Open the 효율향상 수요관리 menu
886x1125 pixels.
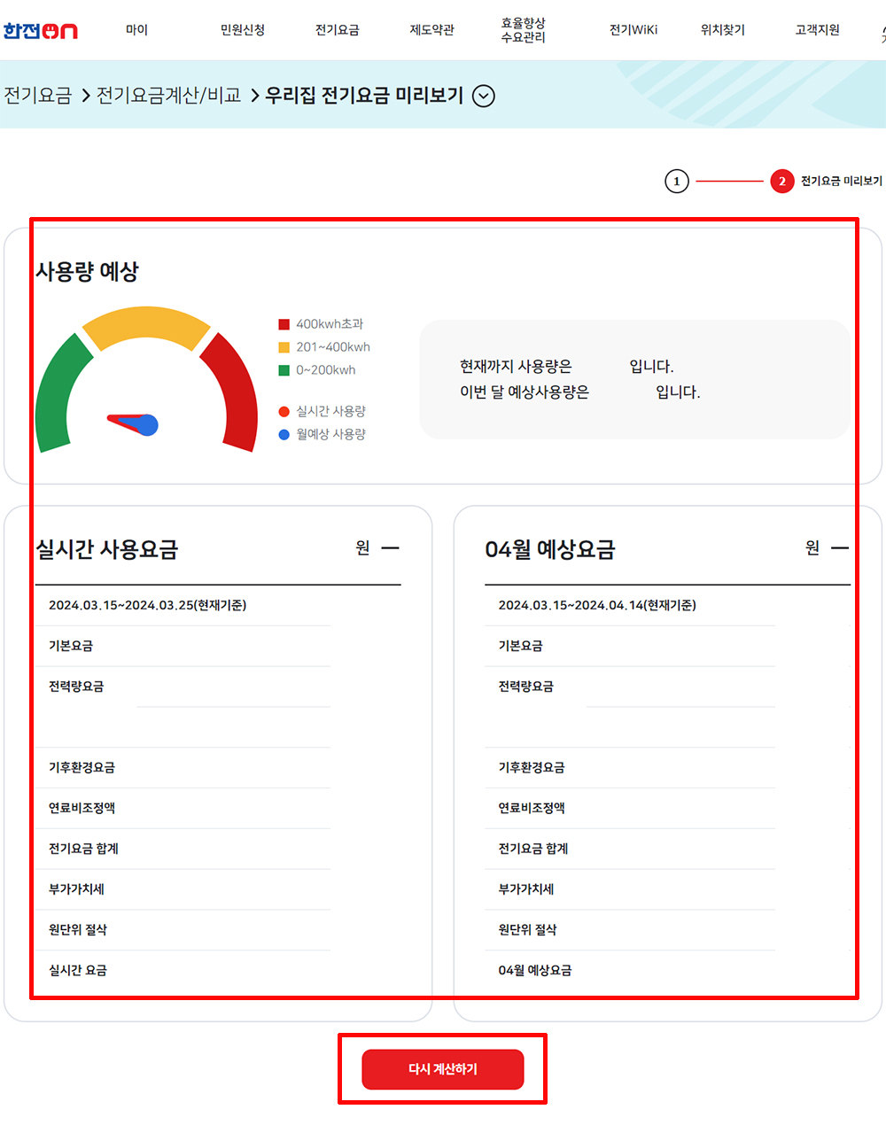[524, 30]
